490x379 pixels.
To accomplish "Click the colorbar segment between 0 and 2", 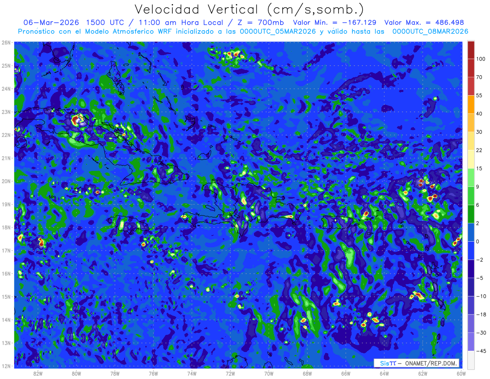I will [471, 232].
